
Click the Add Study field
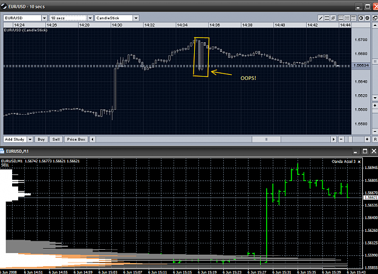(15, 139)
